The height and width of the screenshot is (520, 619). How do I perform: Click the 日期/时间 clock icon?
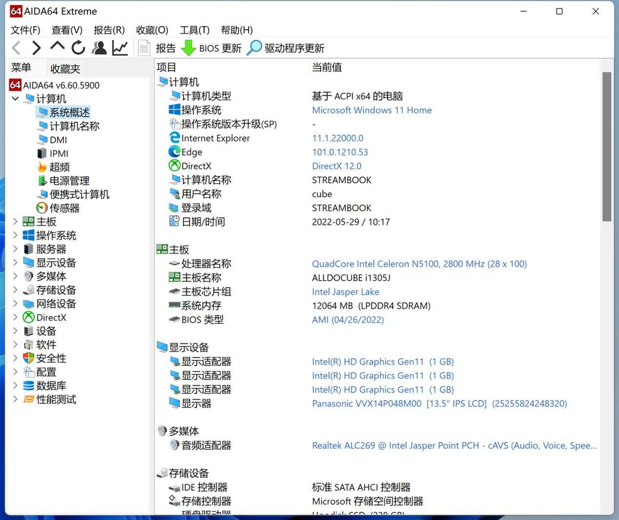pyautogui.click(x=174, y=221)
